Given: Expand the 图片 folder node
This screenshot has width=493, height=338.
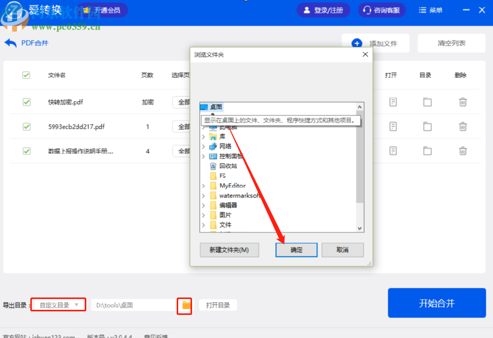Looking at the screenshot, I should click(203, 215).
